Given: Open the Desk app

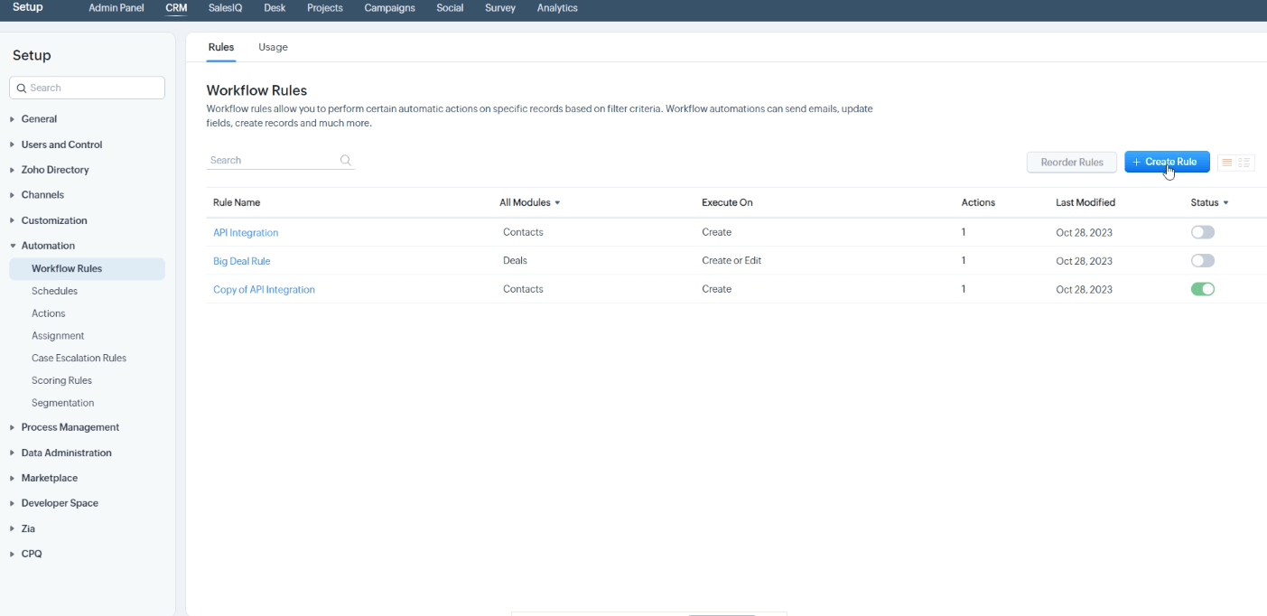Looking at the screenshot, I should coord(275,8).
